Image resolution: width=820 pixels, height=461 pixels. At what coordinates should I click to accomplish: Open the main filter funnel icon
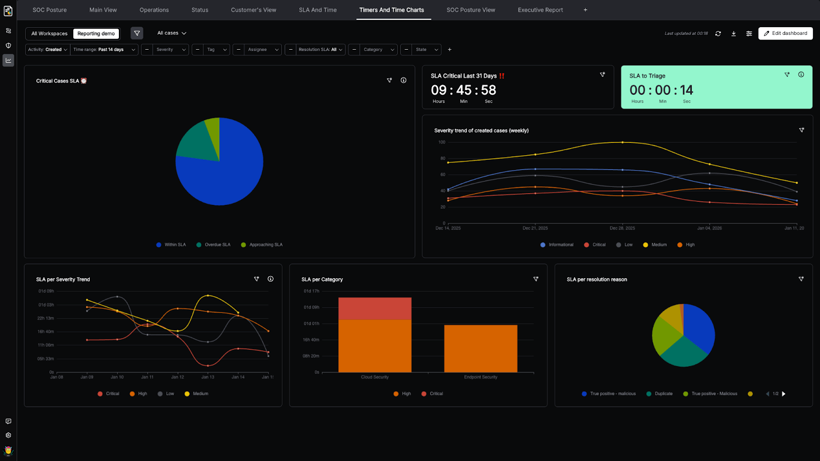(x=136, y=33)
